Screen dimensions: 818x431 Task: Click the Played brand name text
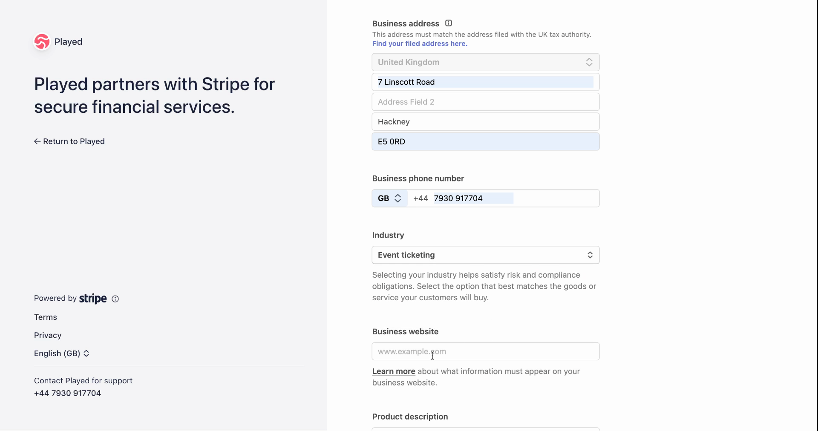click(69, 42)
